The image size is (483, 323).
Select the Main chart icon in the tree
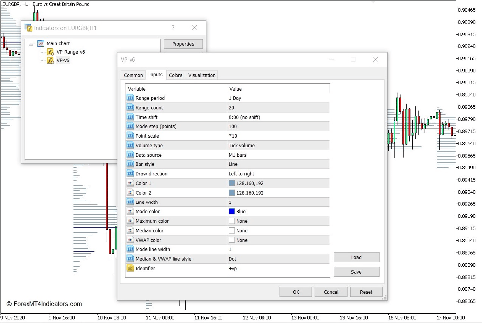pos(41,43)
